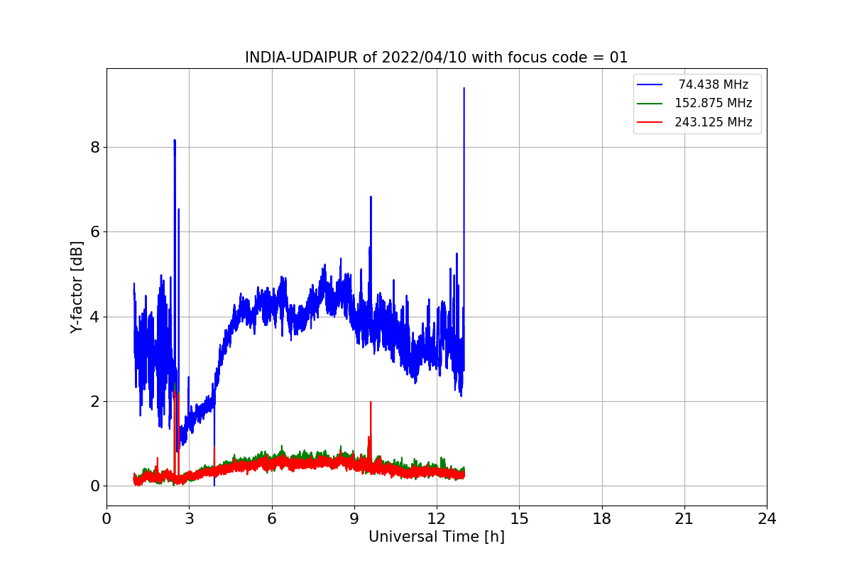Click the blue line sample in legend

(650, 84)
